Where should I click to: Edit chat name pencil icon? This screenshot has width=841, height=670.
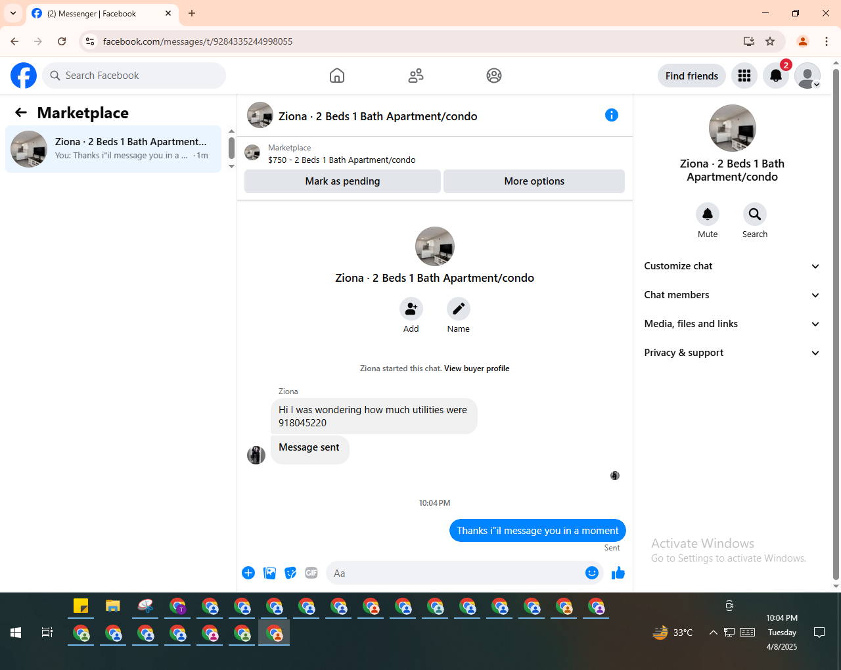[x=459, y=309]
